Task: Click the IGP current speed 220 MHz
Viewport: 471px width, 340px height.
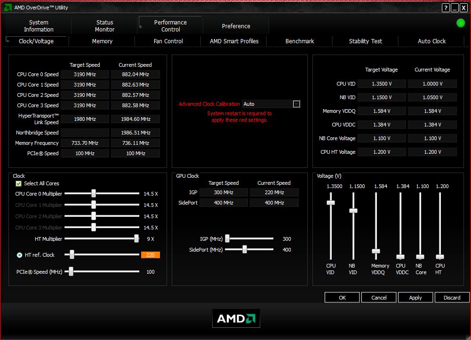Action: pyautogui.click(x=274, y=192)
